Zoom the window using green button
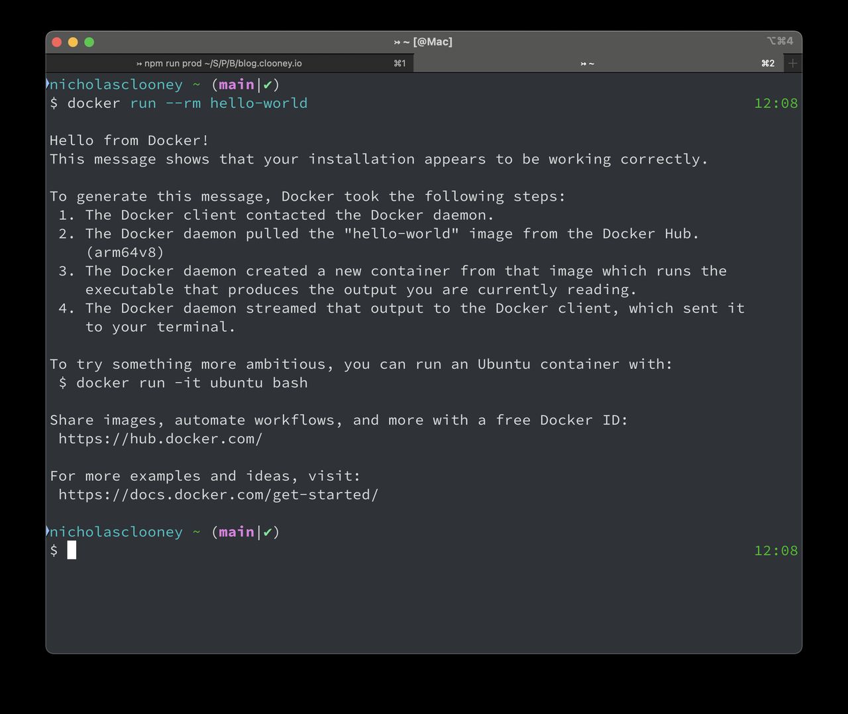 point(89,42)
